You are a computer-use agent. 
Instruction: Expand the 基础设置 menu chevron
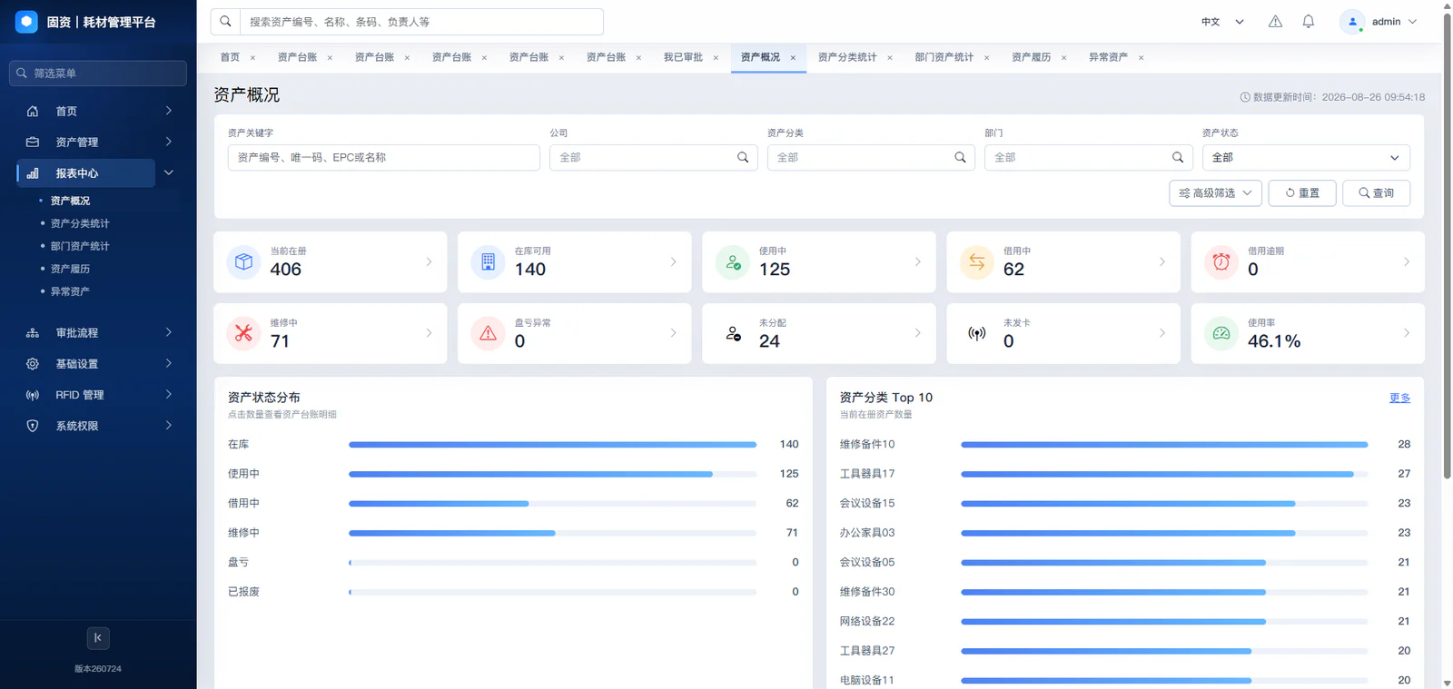(x=169, y=363)
